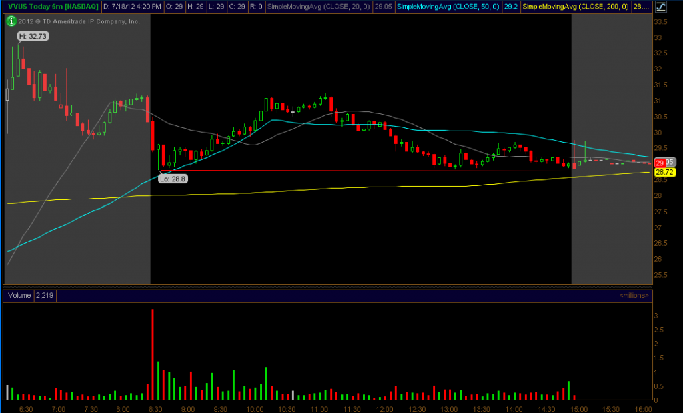Click the tallest red volume bar at 8:30
This screenshot has height=413, width=683.
click(x=153, y=355)
